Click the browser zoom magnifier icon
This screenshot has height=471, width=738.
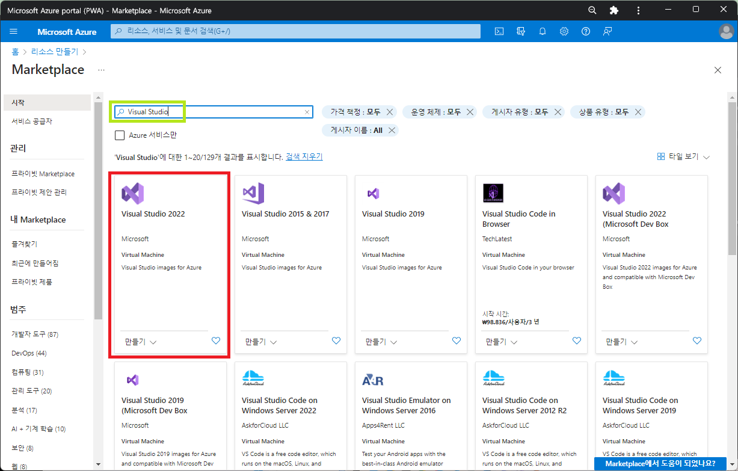click(x=592, y=10)
